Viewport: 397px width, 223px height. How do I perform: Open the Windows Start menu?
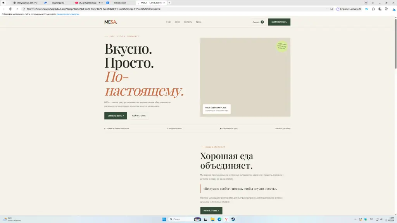tap(164, 219)
